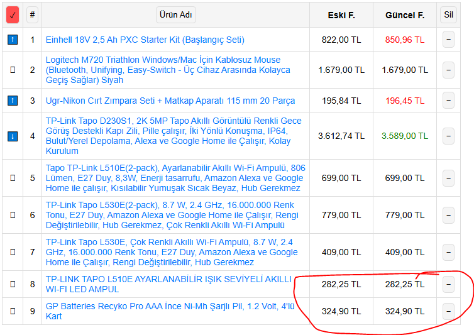Click the red current price 850,96 TL
The width and height of the screenshot is (474, 335).
405,40
